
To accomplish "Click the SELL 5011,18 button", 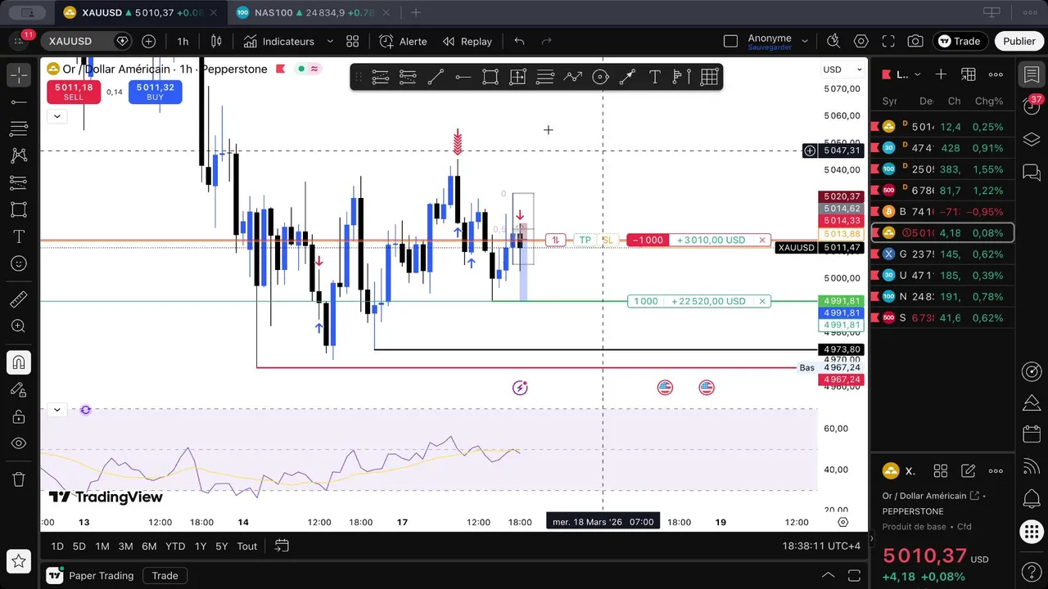I will pos(74,92).
